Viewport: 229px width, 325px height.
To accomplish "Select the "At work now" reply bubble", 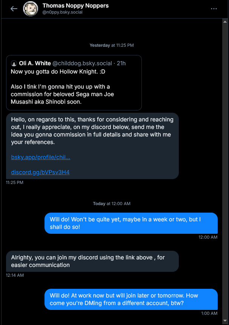I will (x=131, y=299).
